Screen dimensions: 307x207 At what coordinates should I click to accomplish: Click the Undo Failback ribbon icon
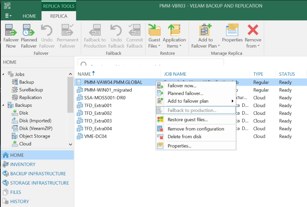[x=116, y=36]
